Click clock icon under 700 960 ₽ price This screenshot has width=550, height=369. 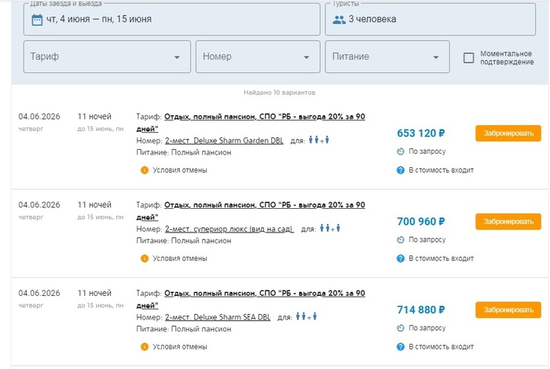[x=401, y=239]
